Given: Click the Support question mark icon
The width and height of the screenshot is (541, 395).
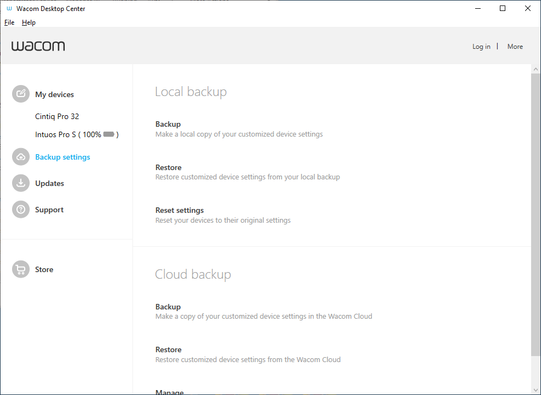Looking at the screenshot, I should [21, 210].
